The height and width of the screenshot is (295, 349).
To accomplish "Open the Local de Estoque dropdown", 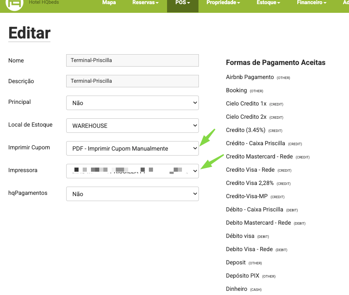I will click(x=132, y=126).
